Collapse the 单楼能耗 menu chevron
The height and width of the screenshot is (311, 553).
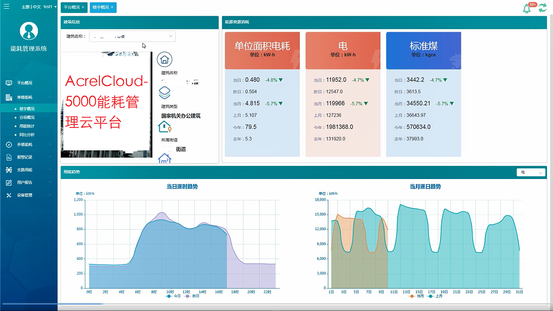(50, 97)
